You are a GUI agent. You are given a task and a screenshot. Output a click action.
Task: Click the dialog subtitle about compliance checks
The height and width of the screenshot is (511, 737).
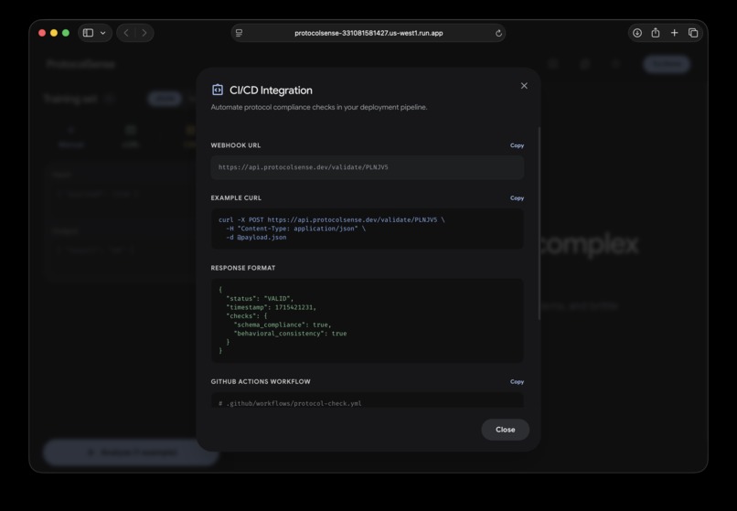[319, 107]
